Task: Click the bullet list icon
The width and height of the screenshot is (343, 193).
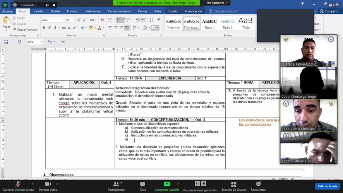Action: 110,20
